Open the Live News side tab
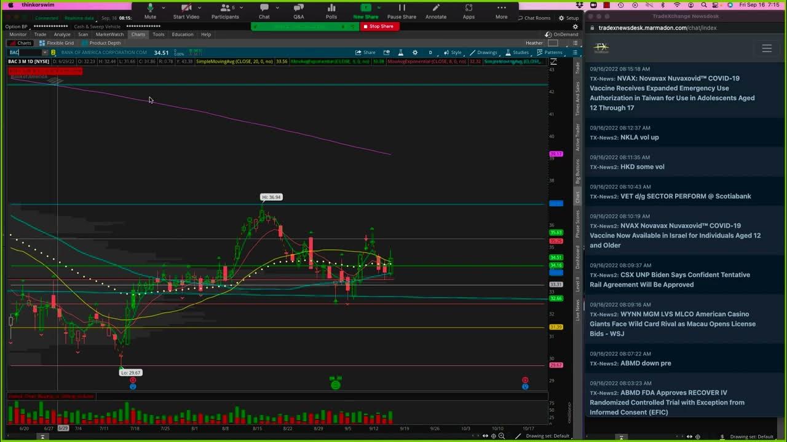Image resolution: width=787 pixels, height=442 pixels. tap(577, 309)
